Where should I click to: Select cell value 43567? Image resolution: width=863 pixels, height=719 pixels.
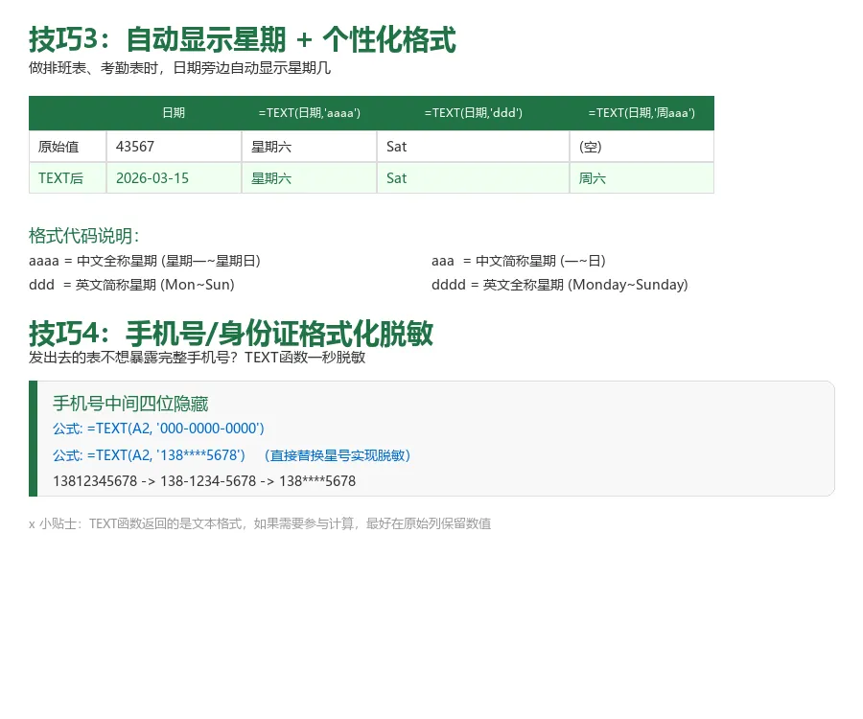point(135,147)
